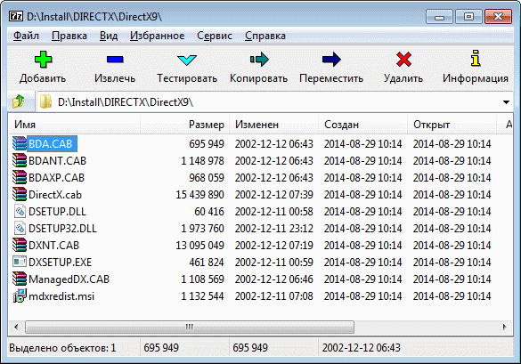Image resolution: width=521 pixels, height=364 pixels.
Task: Click the blue minus Extract icon
Action: (x=115, y=60)
